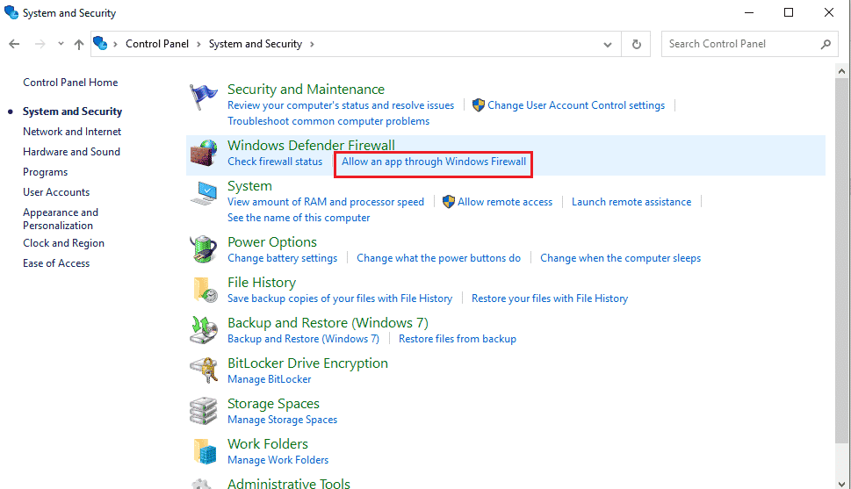Click the UAC shield beside Change User Account Control
Screen dimensions: 851x489
(478, 105)
